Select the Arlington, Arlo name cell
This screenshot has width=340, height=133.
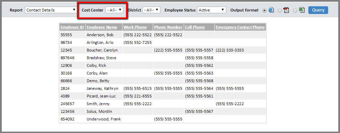(x=104, y=42)
